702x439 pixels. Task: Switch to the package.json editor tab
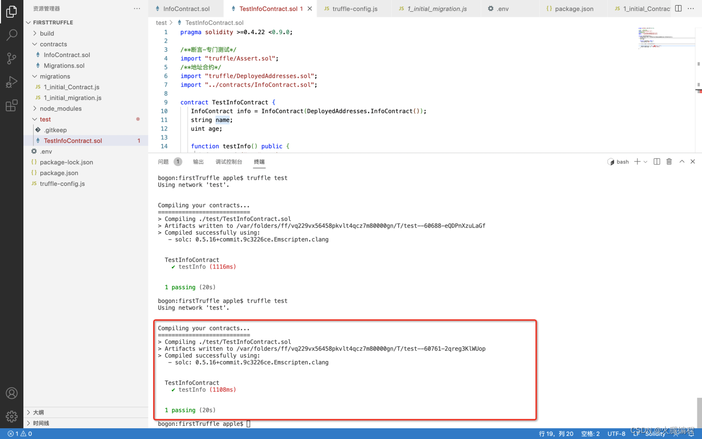pos(574,8)
